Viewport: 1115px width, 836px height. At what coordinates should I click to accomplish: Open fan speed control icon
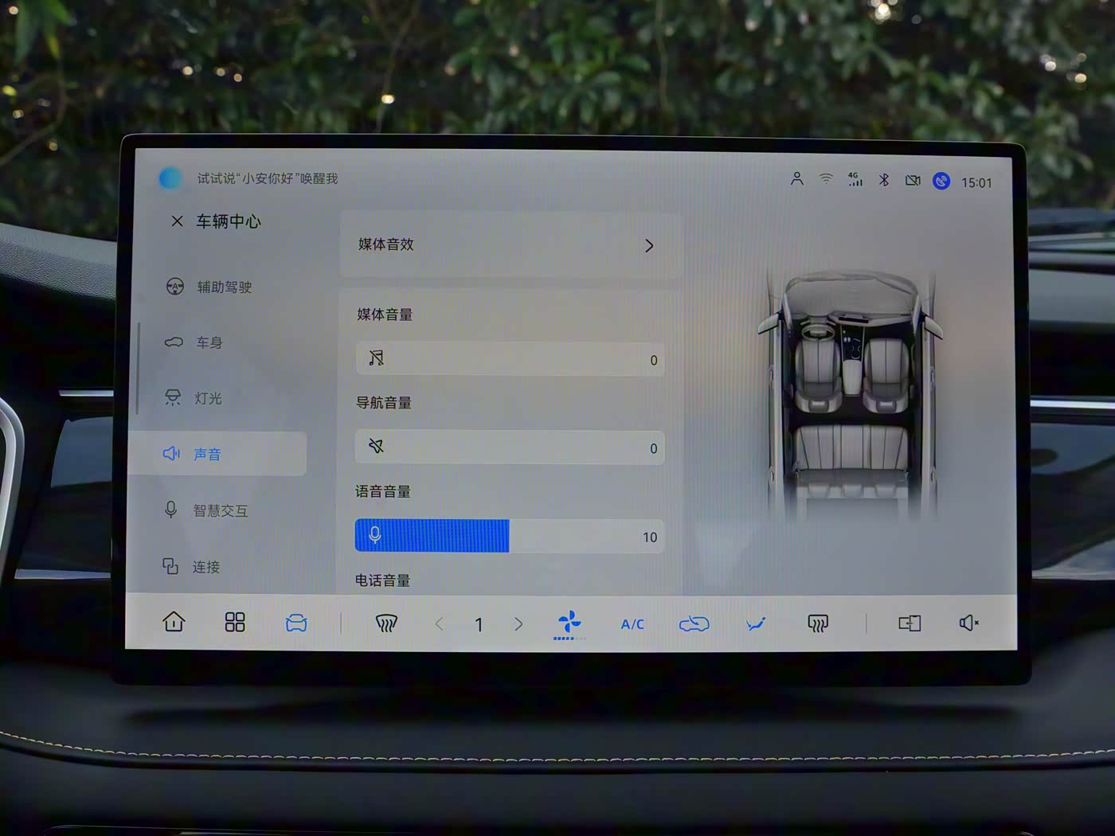[569, 623]
